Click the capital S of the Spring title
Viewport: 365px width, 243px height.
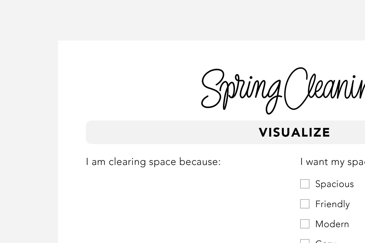pyautogui.click(x=213, y=88)
